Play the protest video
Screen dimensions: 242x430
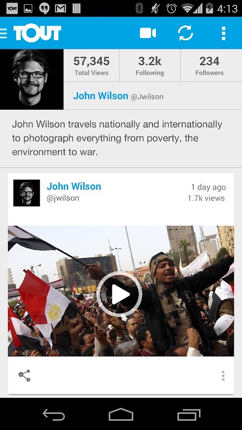119,294
